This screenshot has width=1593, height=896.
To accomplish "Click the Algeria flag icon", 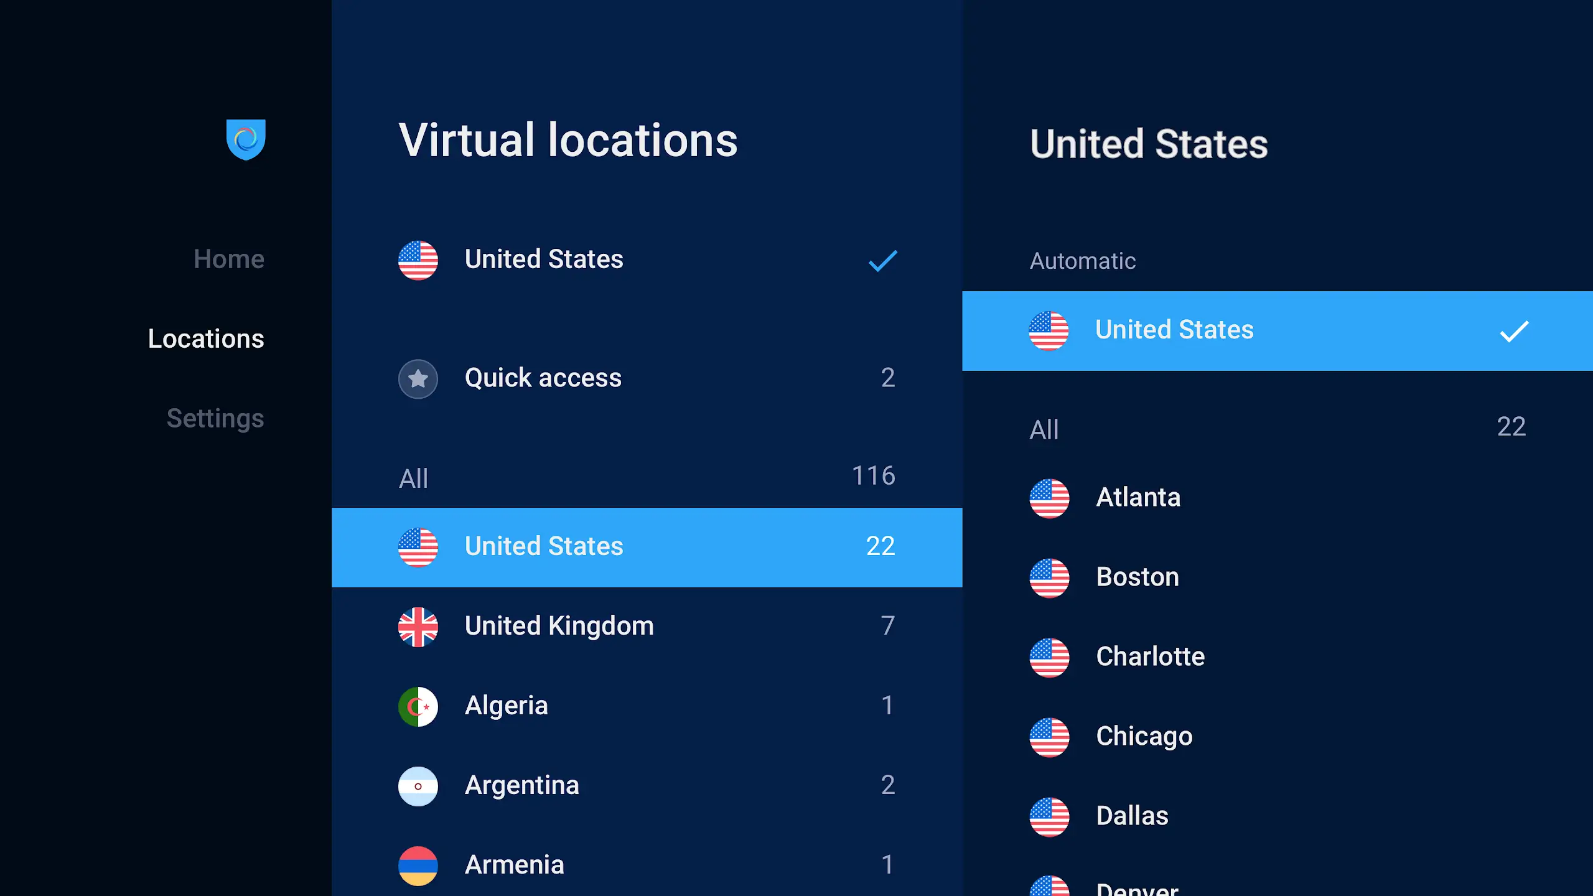I will click(x=418, y=707).
